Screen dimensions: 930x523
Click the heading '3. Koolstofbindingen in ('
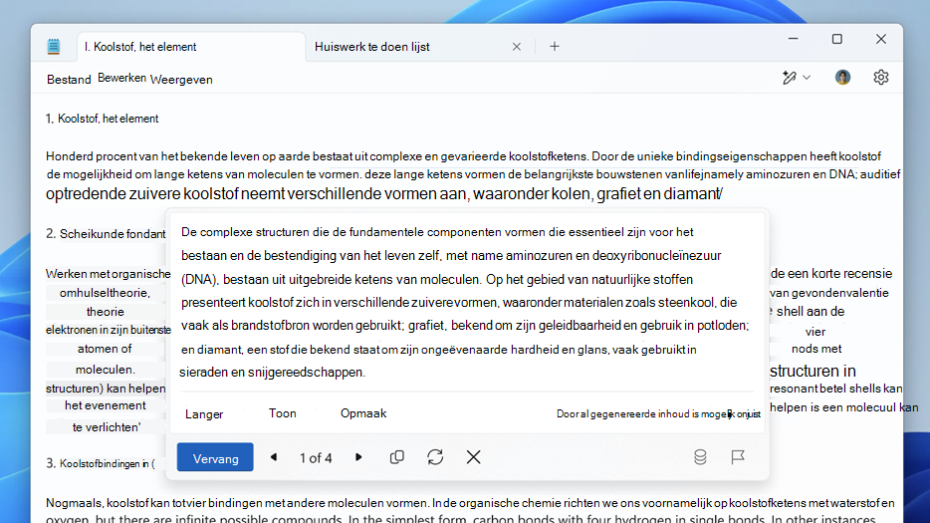[x=101, y=463]
